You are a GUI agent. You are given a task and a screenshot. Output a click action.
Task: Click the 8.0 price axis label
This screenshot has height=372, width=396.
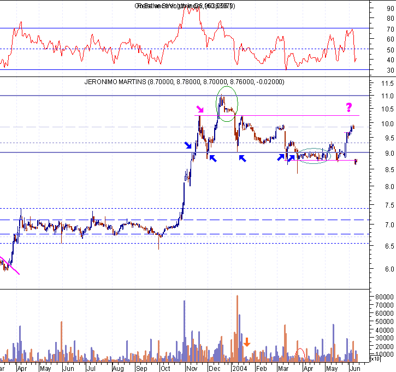click(389, 187)
